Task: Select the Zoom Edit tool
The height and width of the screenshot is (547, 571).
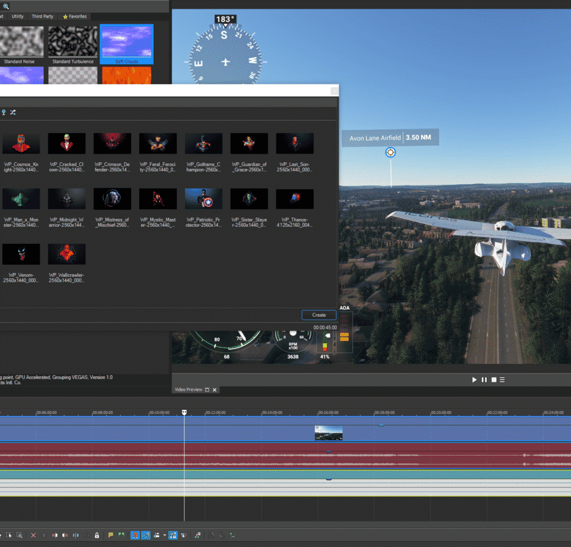Action: pyautogui.click(x=20, y=535)
